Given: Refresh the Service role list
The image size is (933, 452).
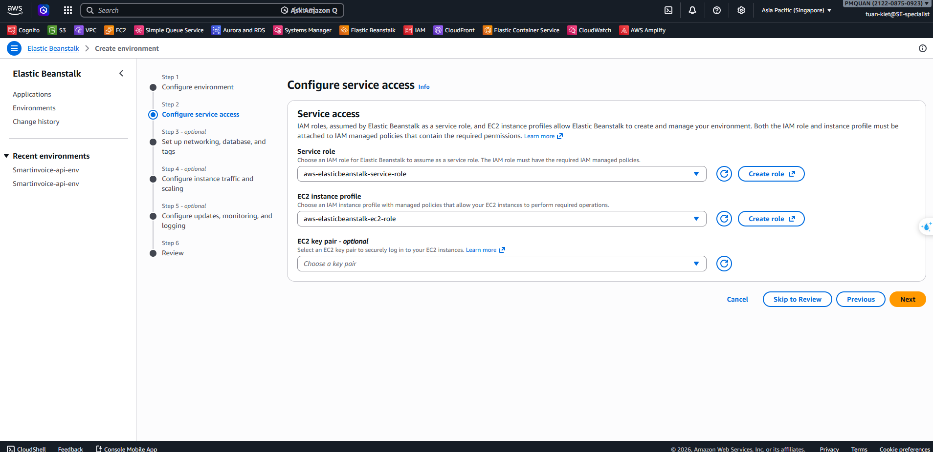Looking at the screenshot, I should coord(724,174).
